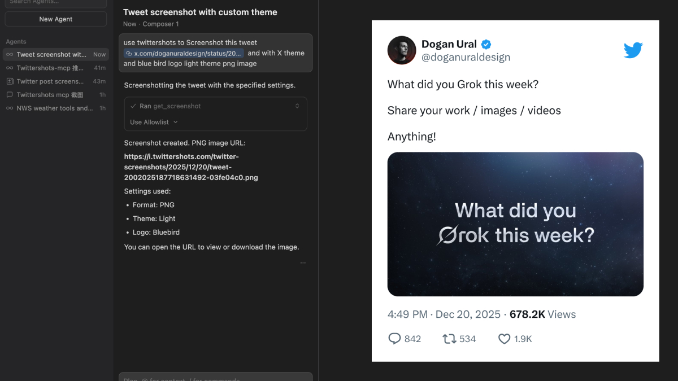Open the i.twittershots.com PNG image URL
Screen dimensions: 678x381
191,167
